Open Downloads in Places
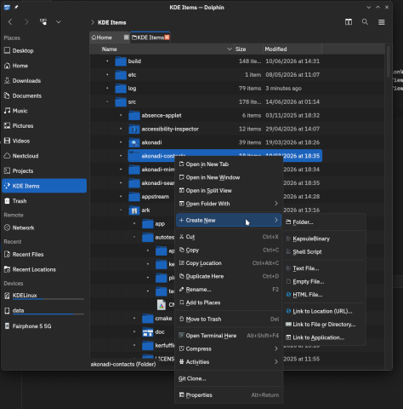The image size is (403, 409). point(44,81)
